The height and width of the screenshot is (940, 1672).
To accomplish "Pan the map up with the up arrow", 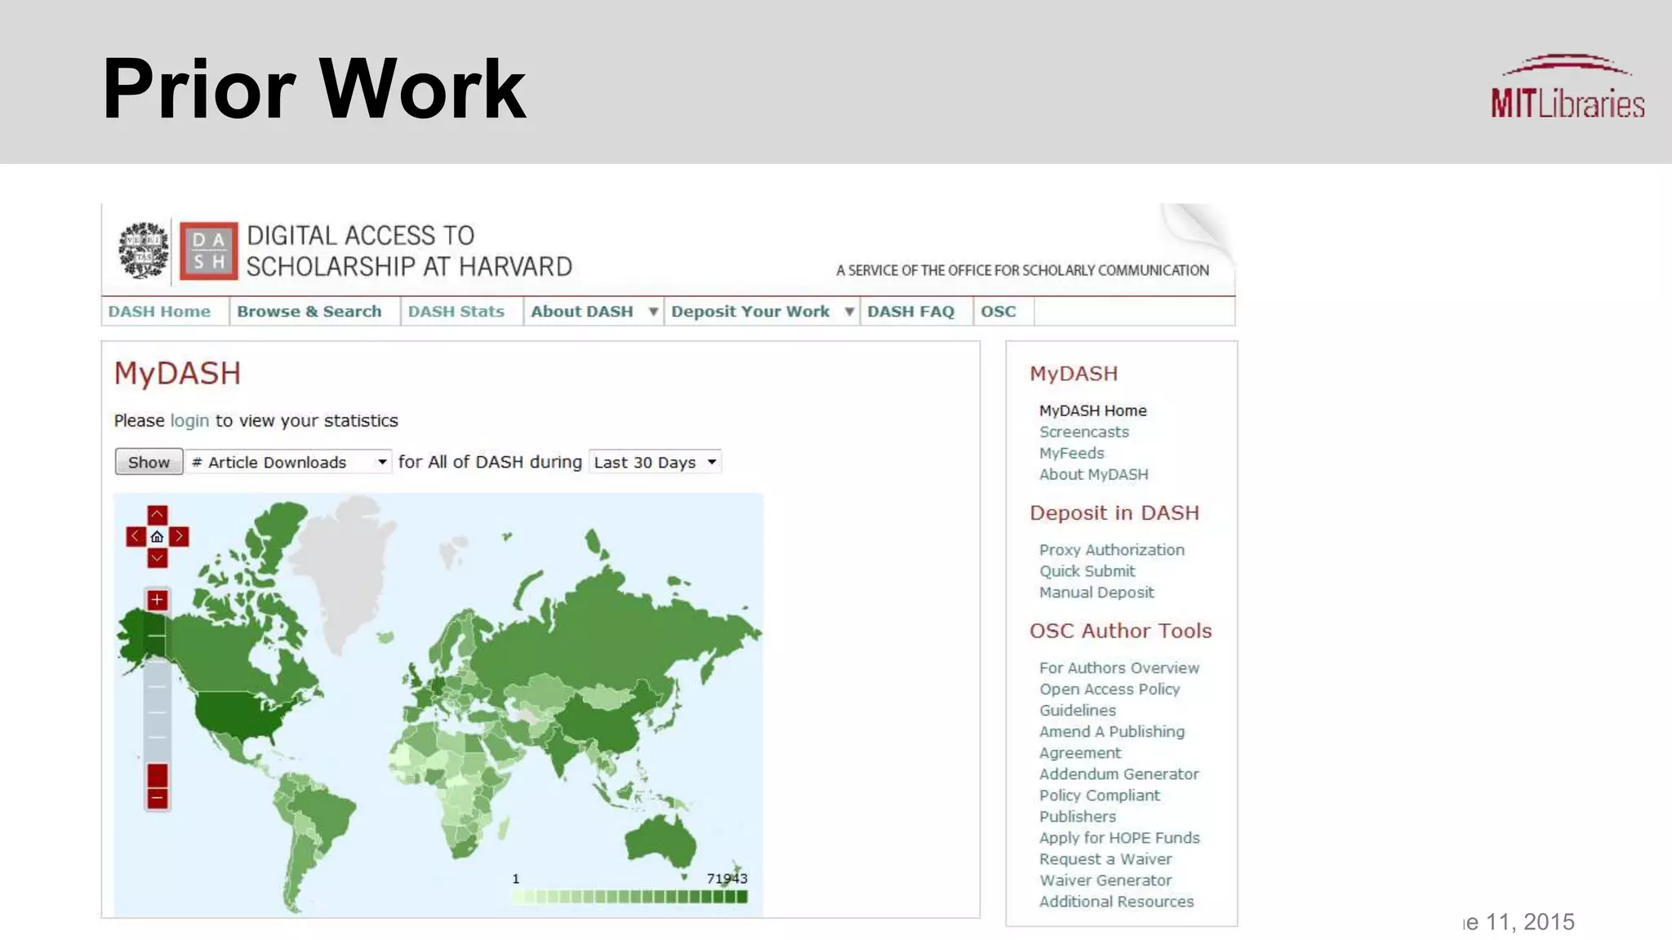I will [157, 515].
